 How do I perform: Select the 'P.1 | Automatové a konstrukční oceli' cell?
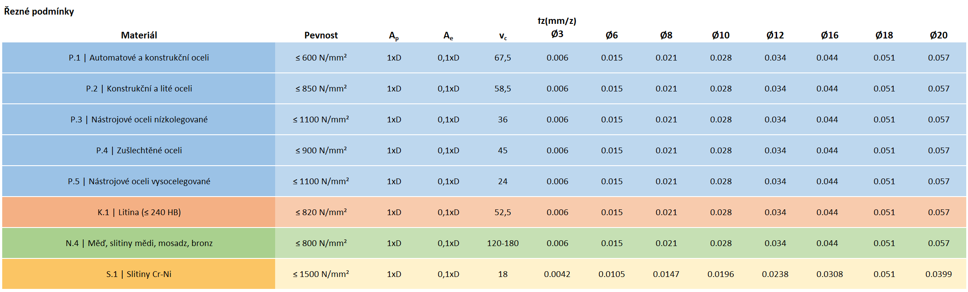[x=139, y=58]
